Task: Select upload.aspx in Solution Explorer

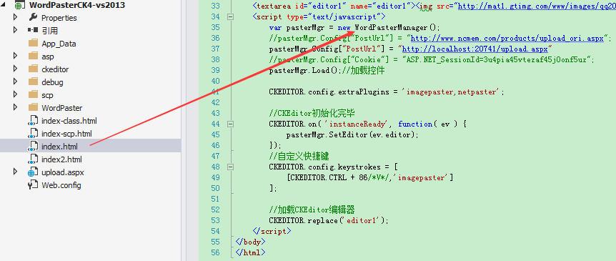Action: [62, 172]
